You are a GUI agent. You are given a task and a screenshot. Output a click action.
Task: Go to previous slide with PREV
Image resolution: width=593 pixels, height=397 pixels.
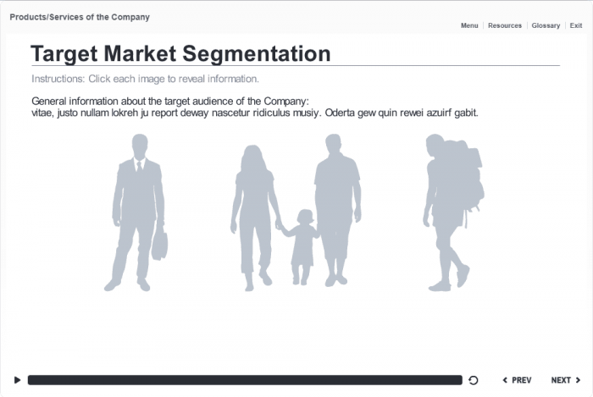(518, 380)
